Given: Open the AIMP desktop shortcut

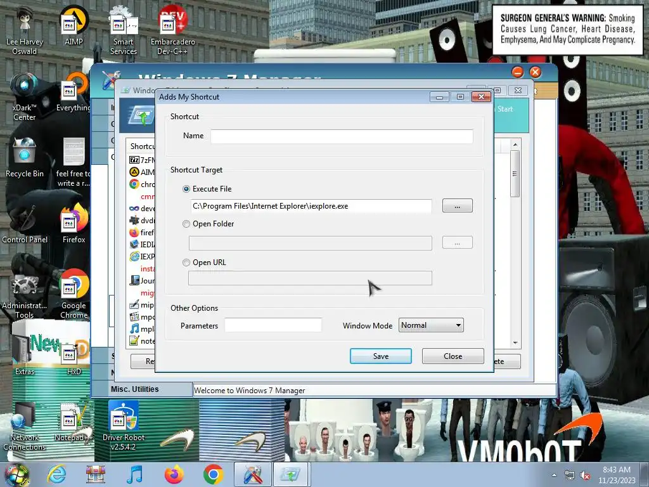Looking at the screenshot, I should (74, 27).
